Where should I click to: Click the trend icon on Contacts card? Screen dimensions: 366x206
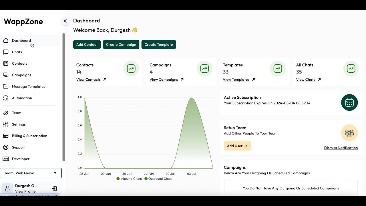pos(131,68)
